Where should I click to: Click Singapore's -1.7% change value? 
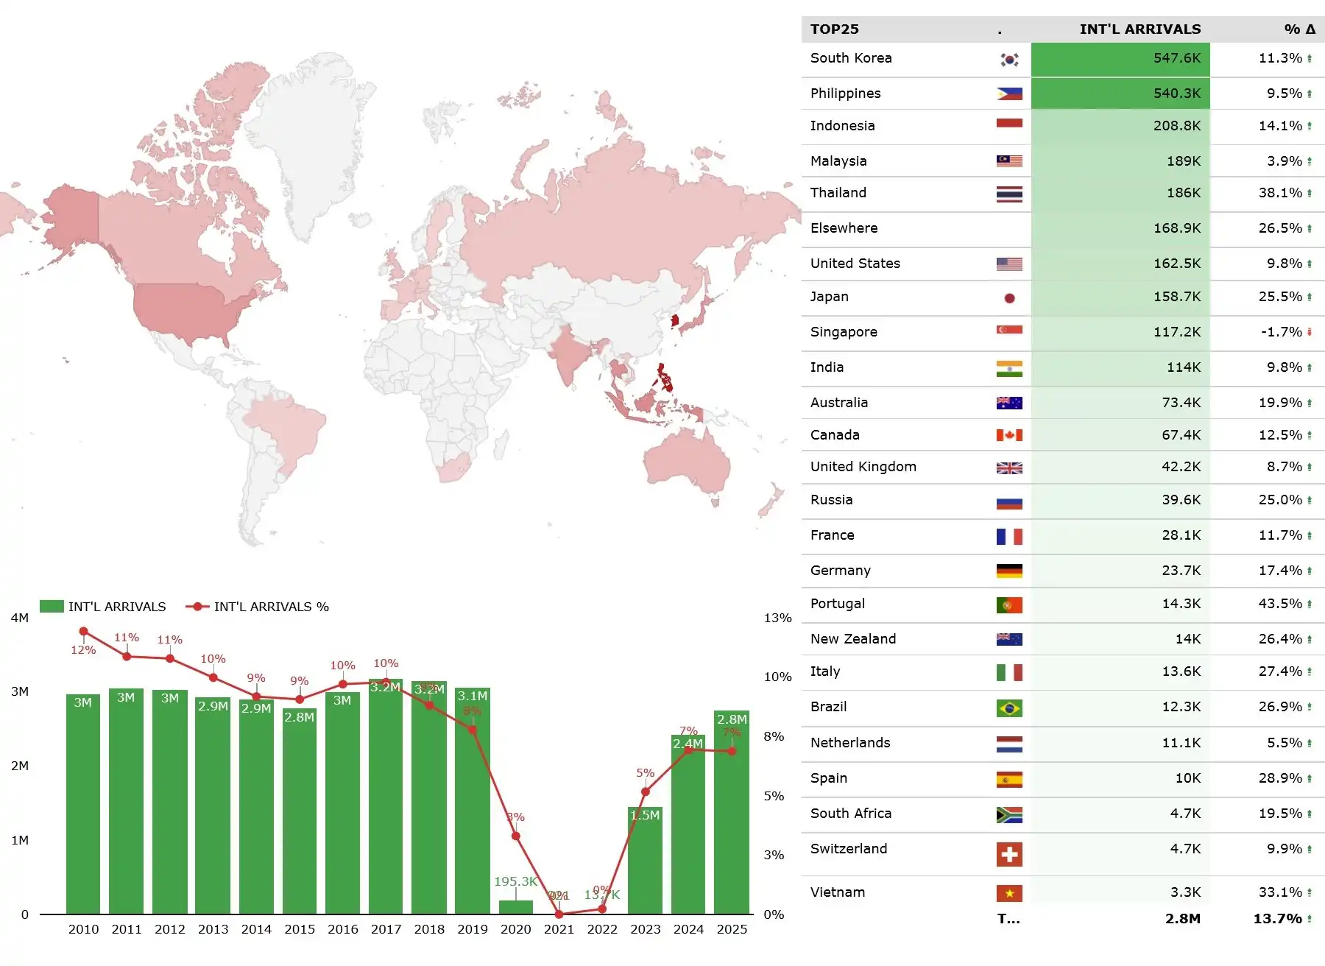point(1281,331)
